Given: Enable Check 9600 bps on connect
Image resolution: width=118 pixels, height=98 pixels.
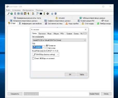Looking at the screenshot, I should [x=33, y=58].
